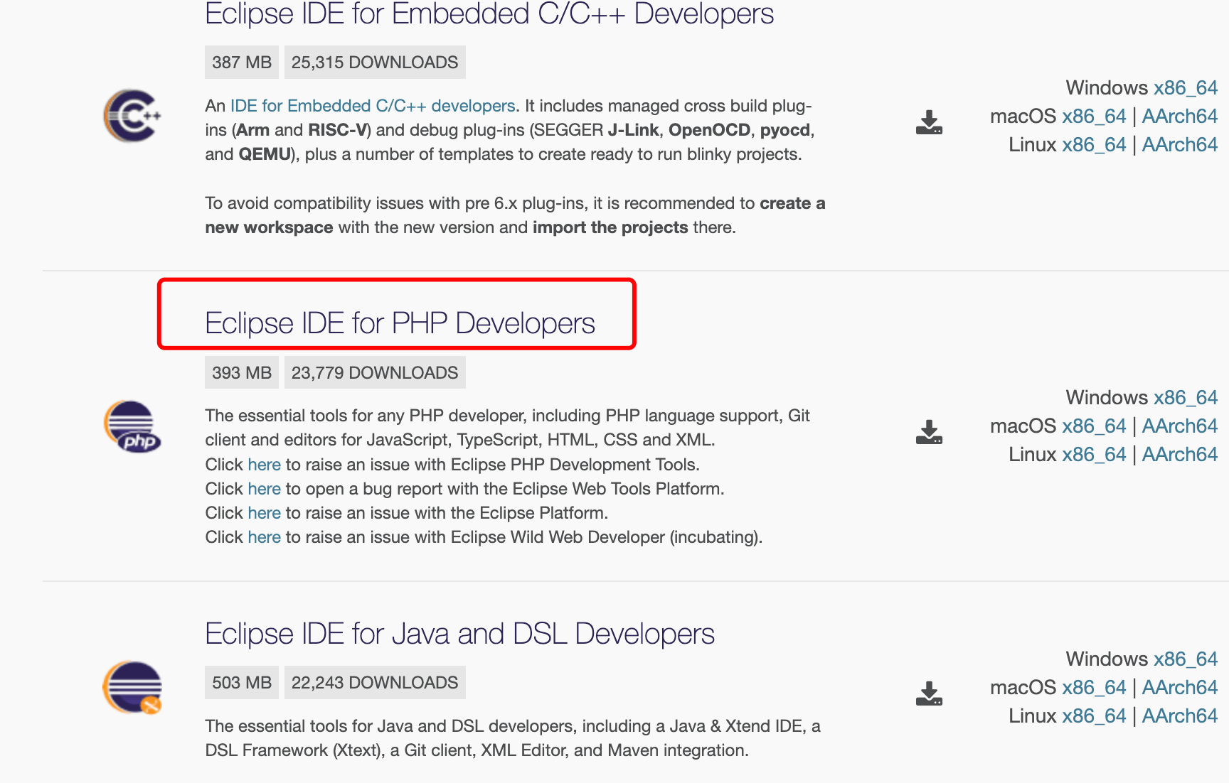Download PHP package for Windows x86_64
The width and height of the screenshot is (1229, 783).
[x=1185, y=397]
